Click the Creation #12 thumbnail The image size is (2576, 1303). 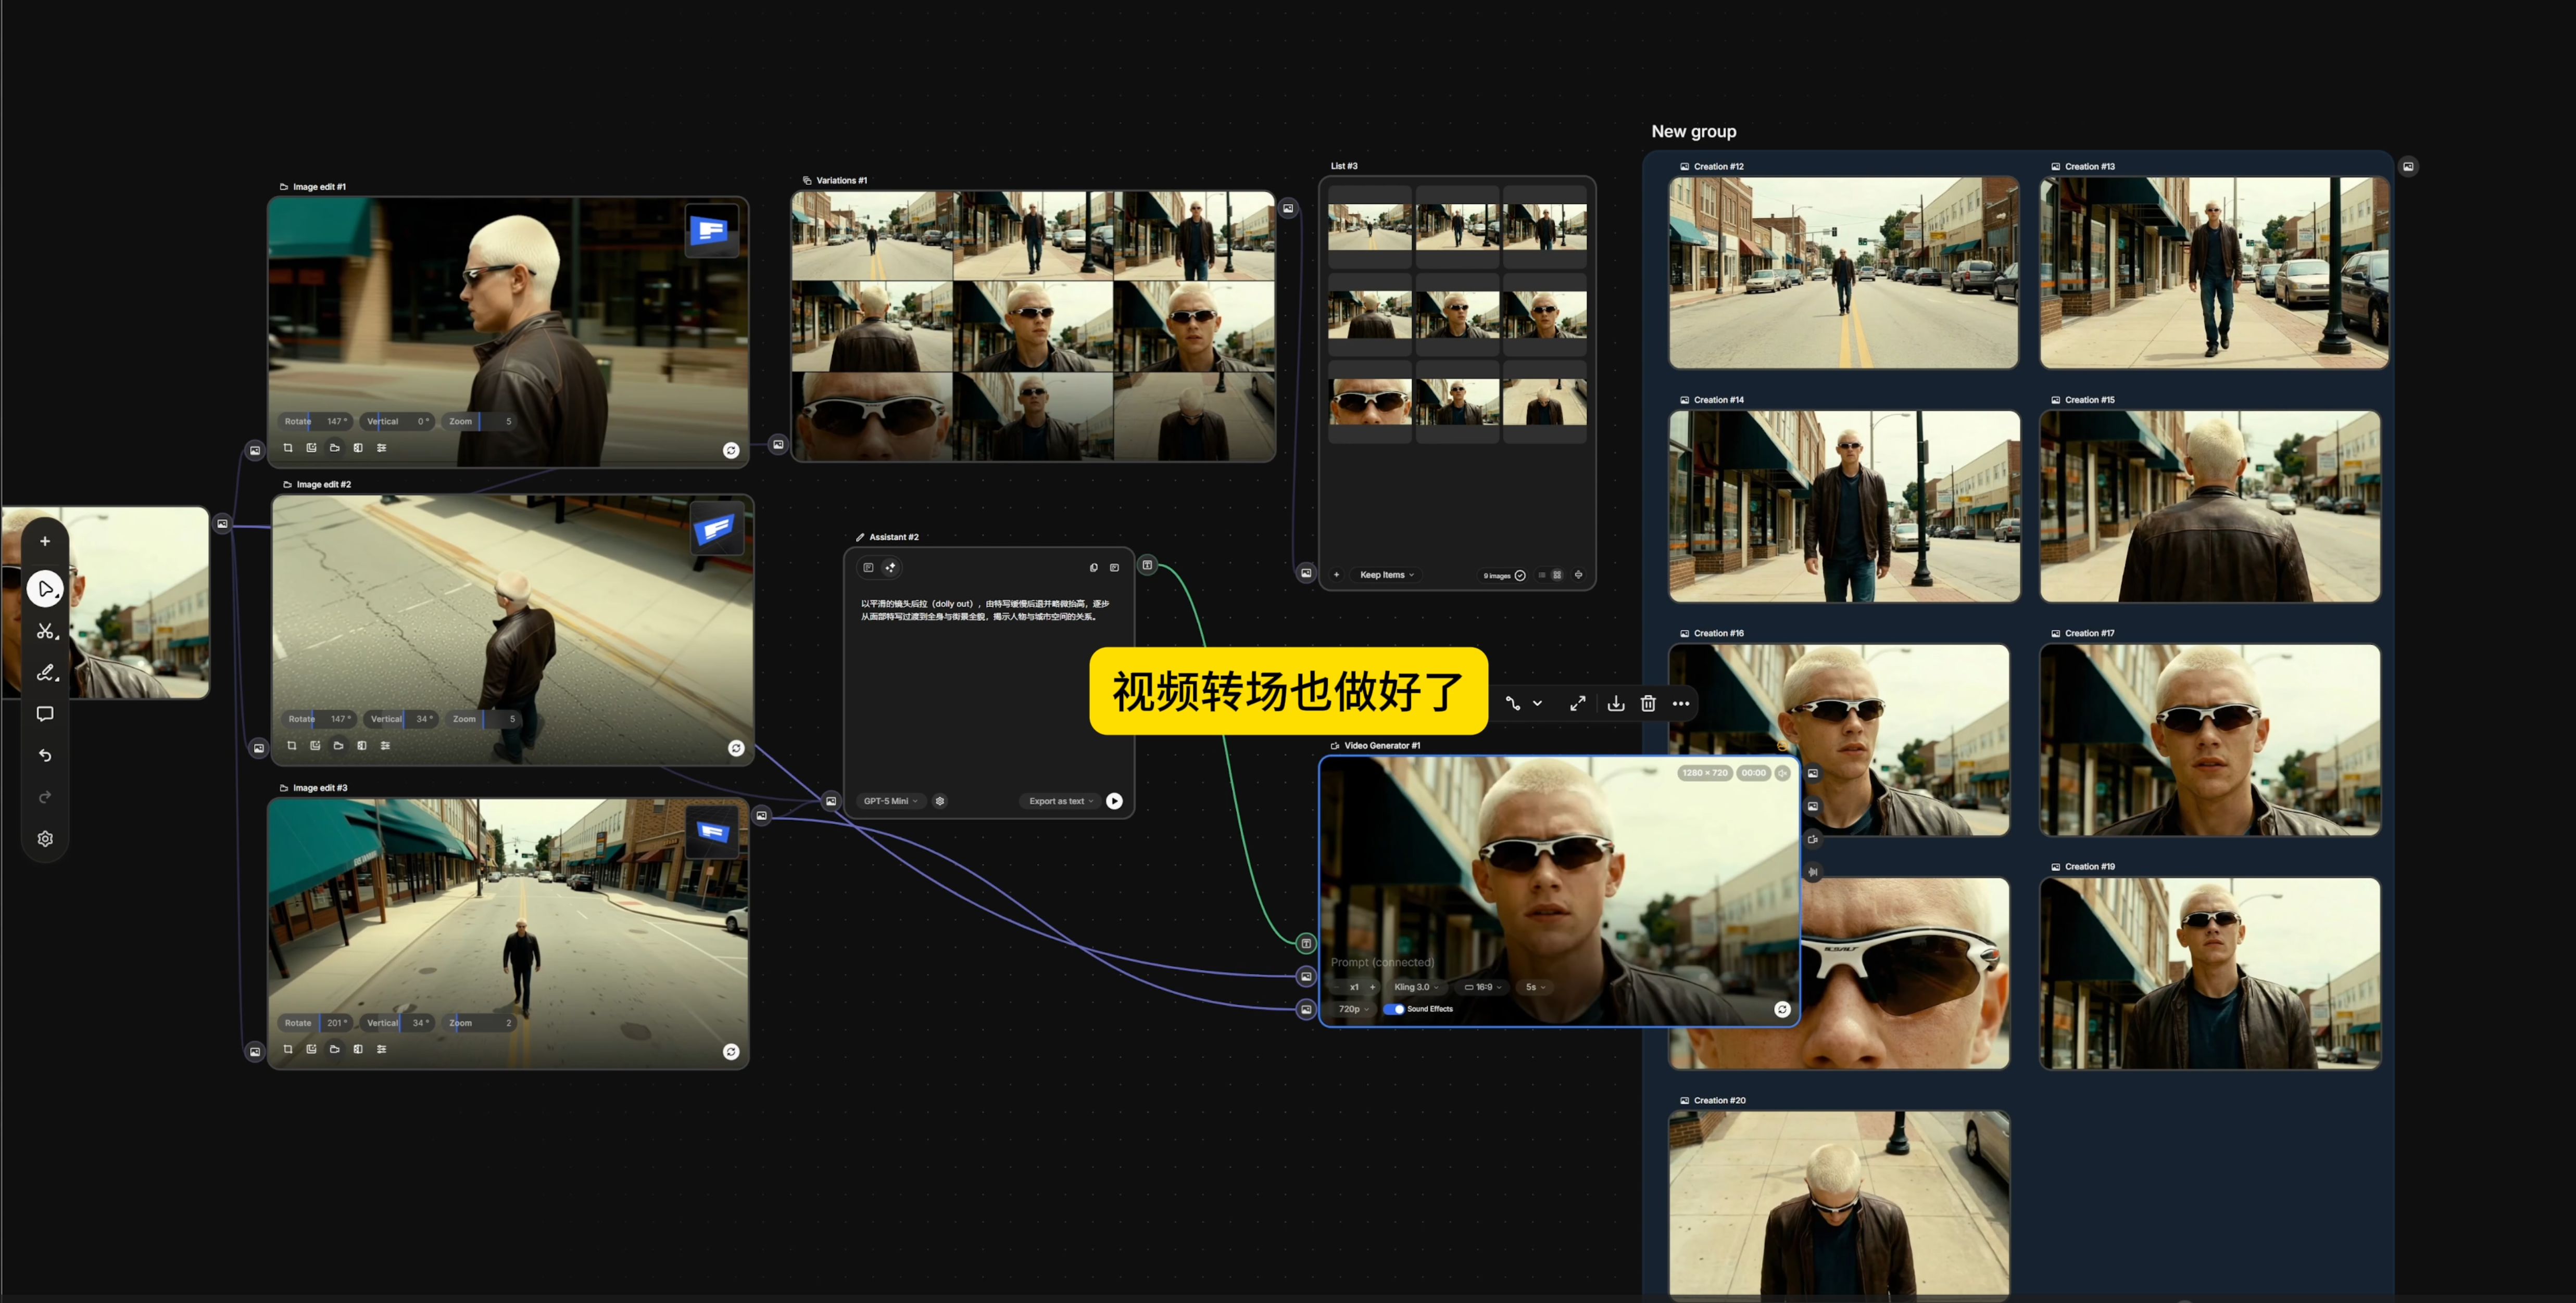(1843, 273)
